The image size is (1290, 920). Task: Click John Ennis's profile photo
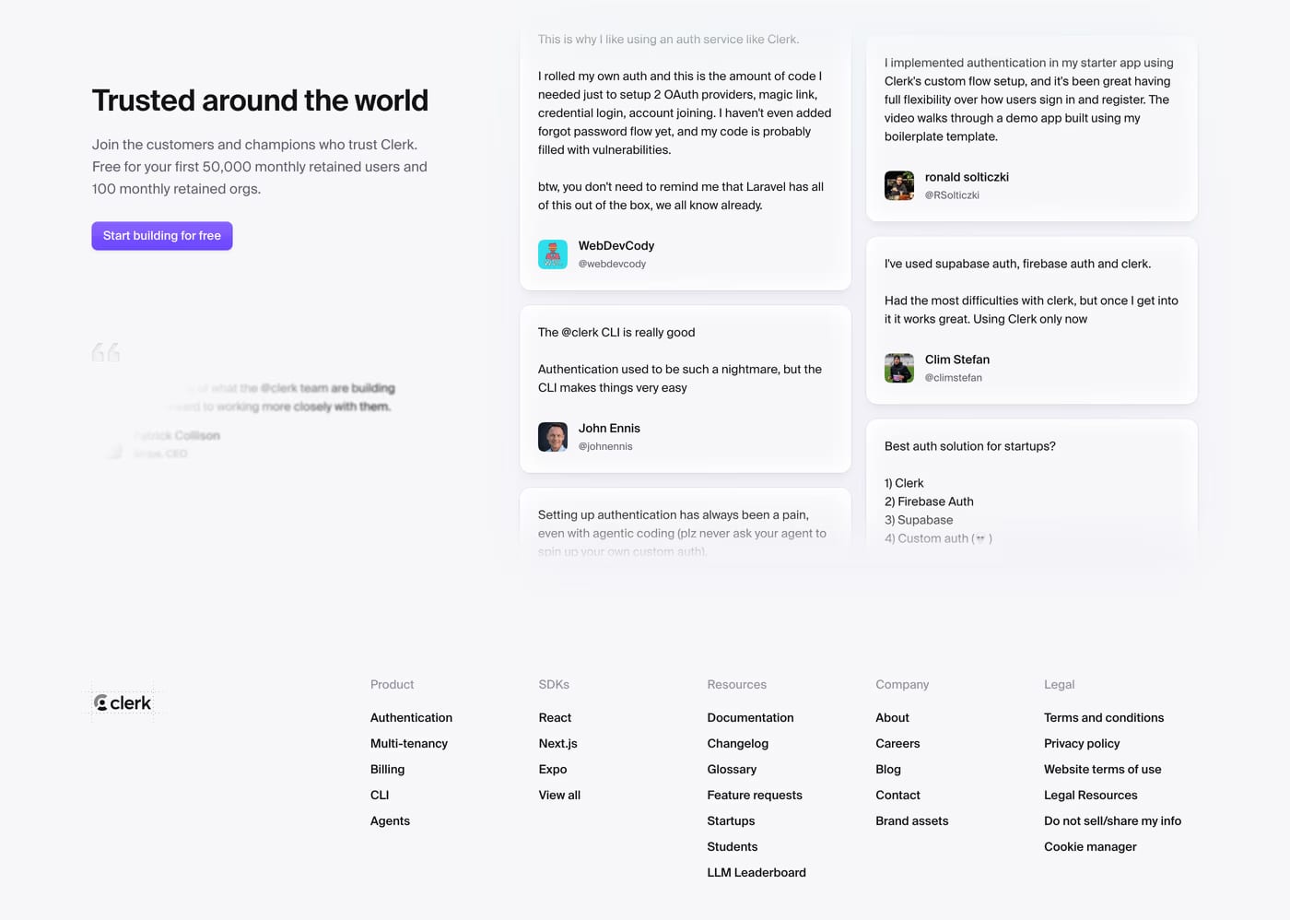553,437
